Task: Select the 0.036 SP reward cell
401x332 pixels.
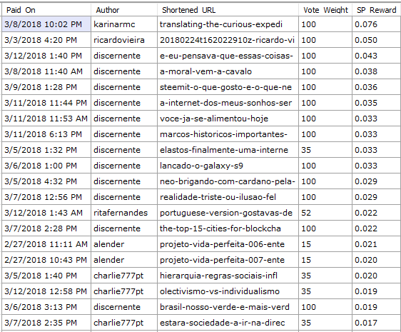Action: tap(377, 87)
